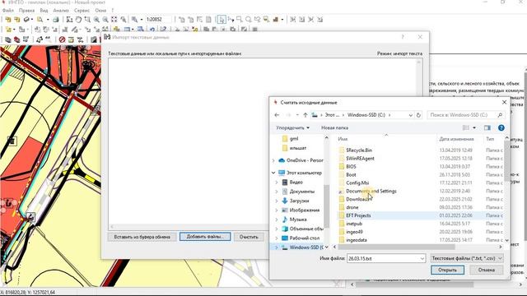
Task: Click Добавить файлы button
Action: click(205, 237)
